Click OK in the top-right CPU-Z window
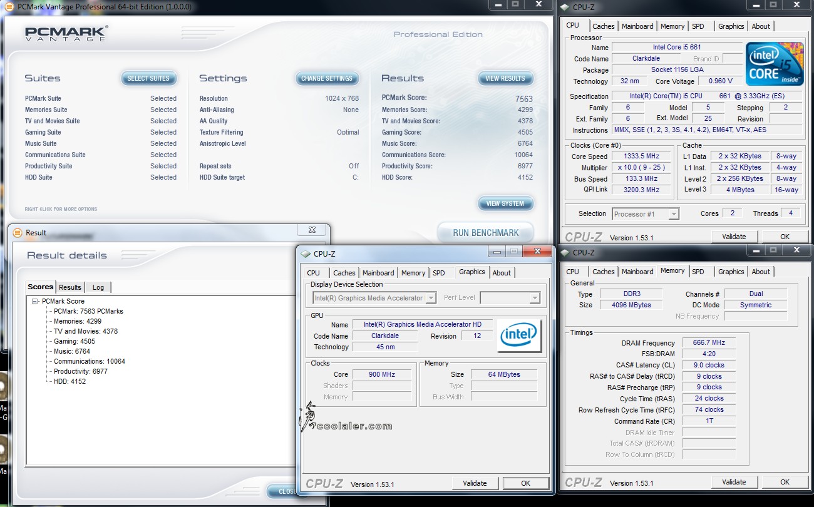 [x=785, y=237]
